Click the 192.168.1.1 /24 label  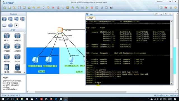(35, 66)
